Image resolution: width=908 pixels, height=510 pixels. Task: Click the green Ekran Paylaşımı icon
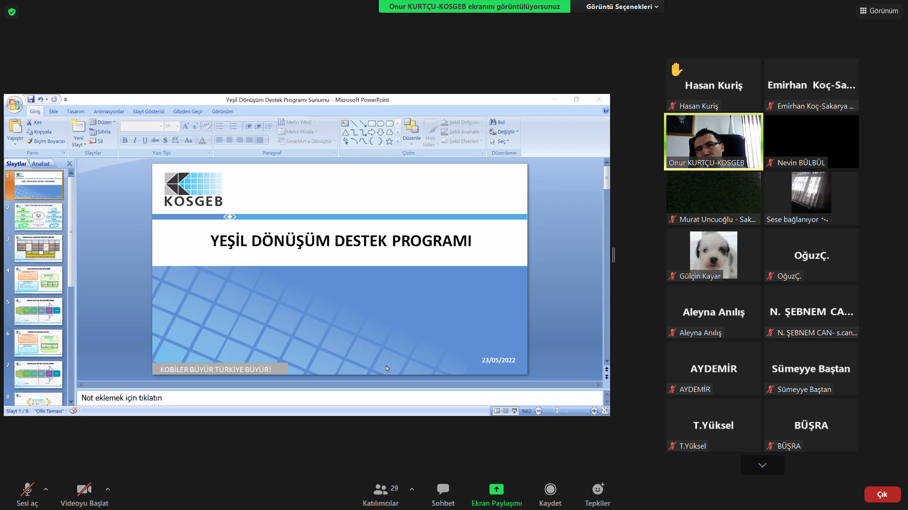[x=496, y=489]
